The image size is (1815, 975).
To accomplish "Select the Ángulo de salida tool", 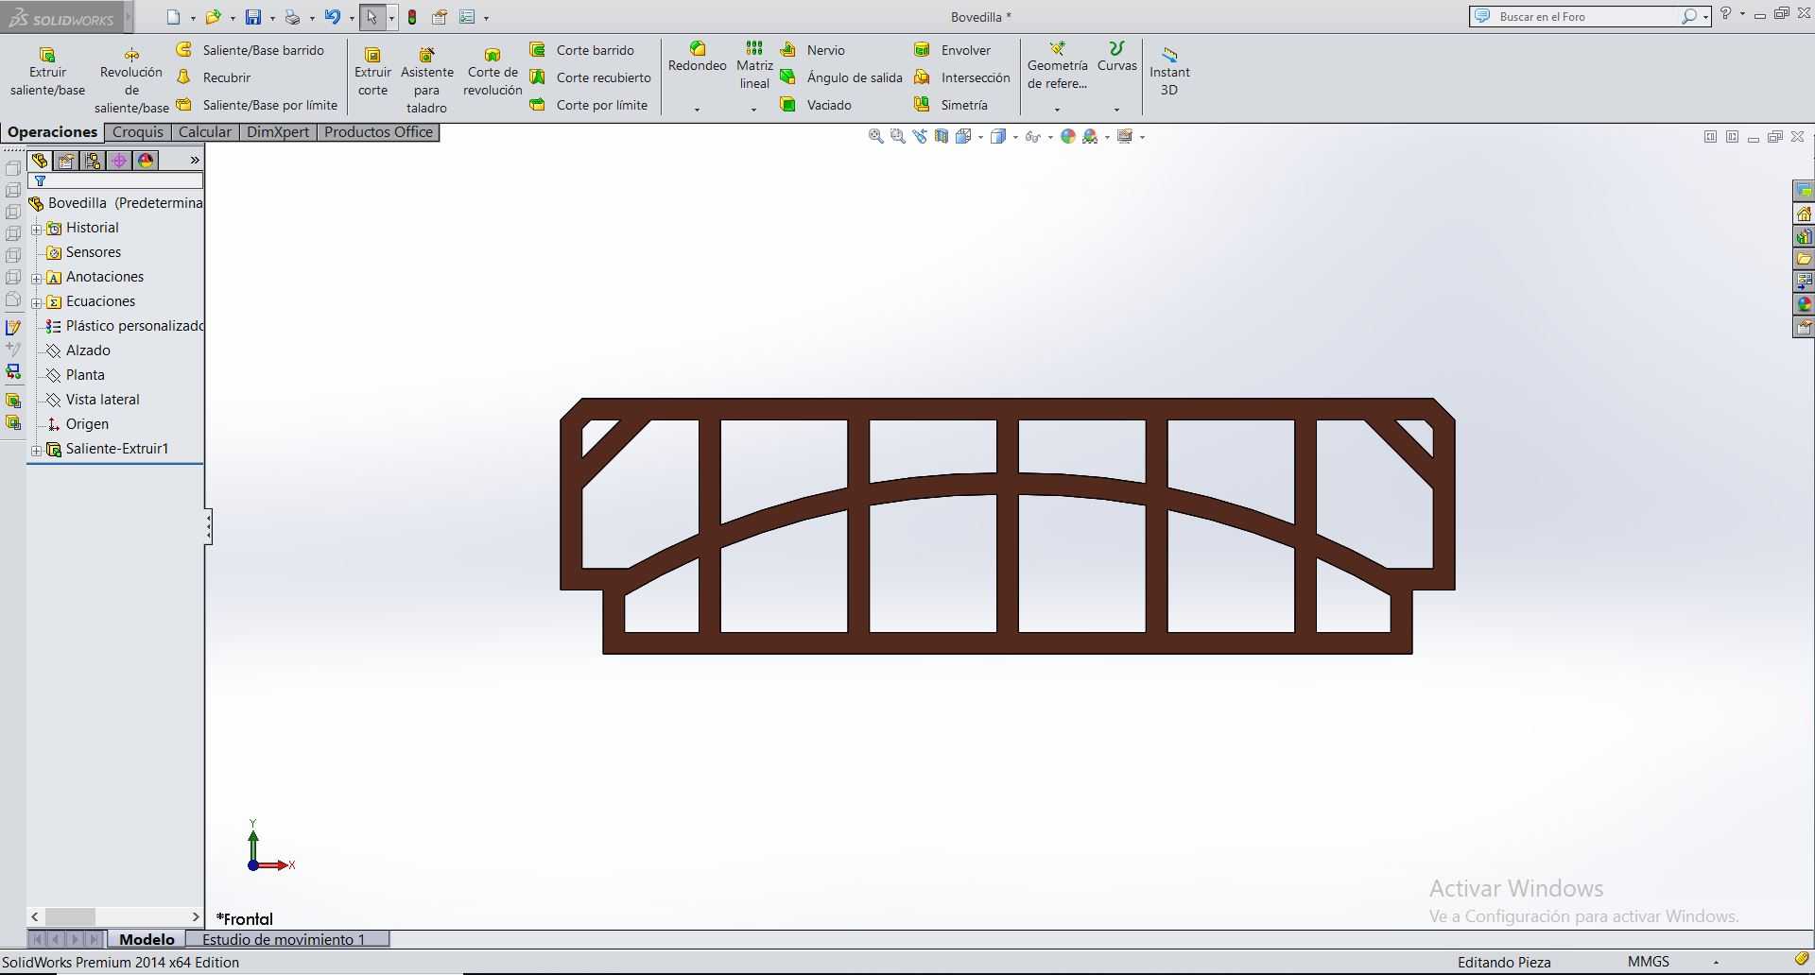I will click(x=841, y=77).
